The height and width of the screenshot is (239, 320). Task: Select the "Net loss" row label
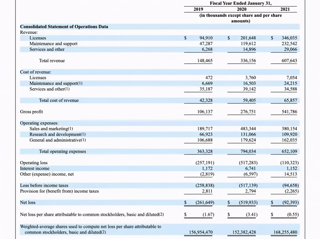tap(28, 202)
